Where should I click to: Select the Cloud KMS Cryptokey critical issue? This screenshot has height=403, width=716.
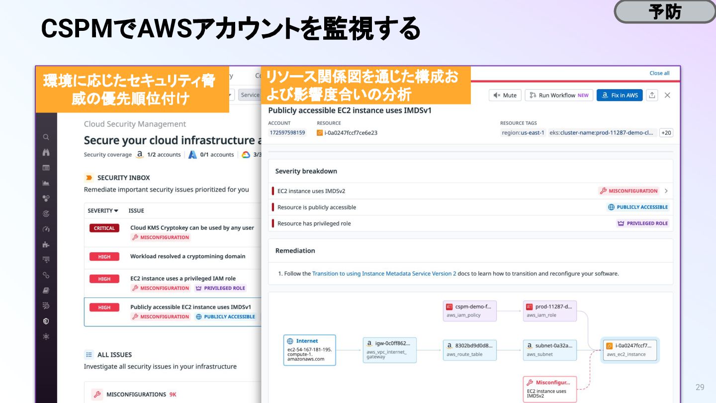tap(173, 232)
